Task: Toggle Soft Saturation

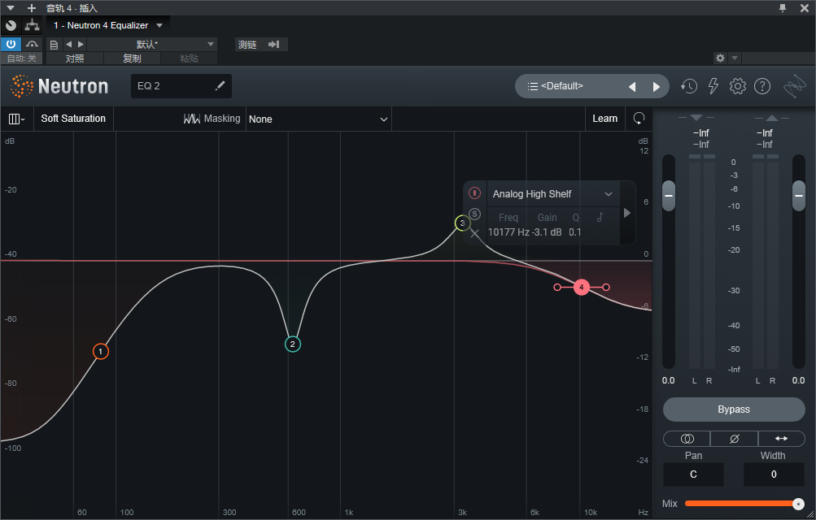Action: click(73, 119)
